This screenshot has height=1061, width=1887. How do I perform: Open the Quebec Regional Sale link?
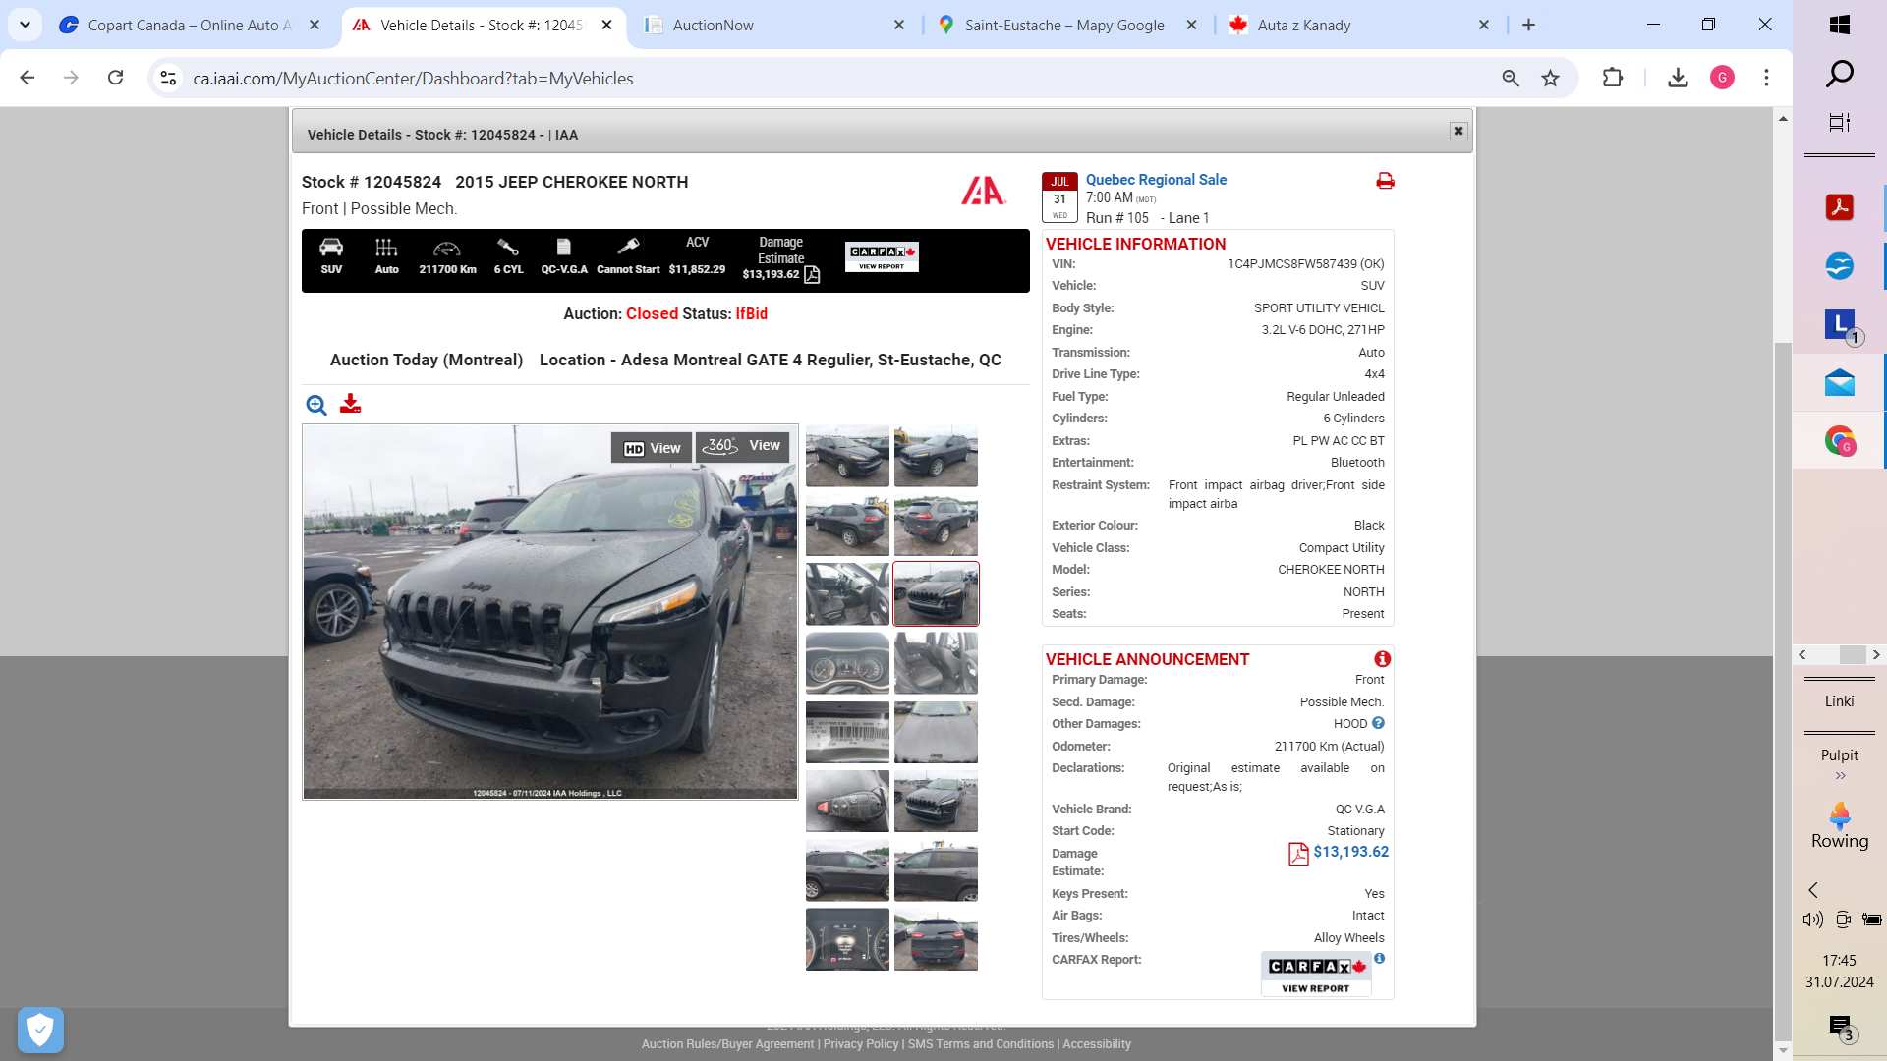(1156, 180)
